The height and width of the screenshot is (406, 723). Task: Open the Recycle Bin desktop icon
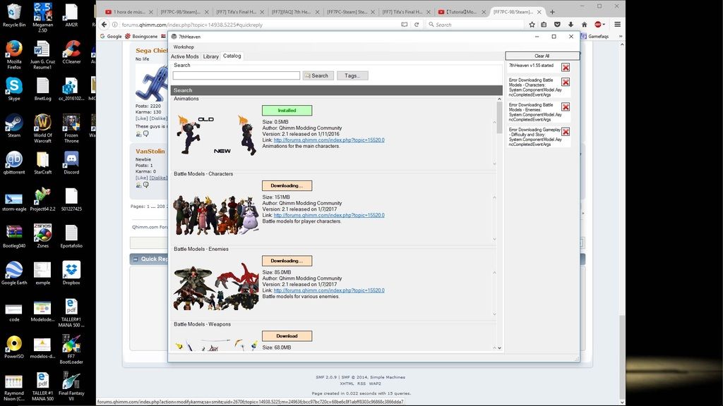click(x=14, y=16)
